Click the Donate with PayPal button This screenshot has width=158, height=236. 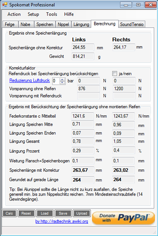click(x=123, y=218)
